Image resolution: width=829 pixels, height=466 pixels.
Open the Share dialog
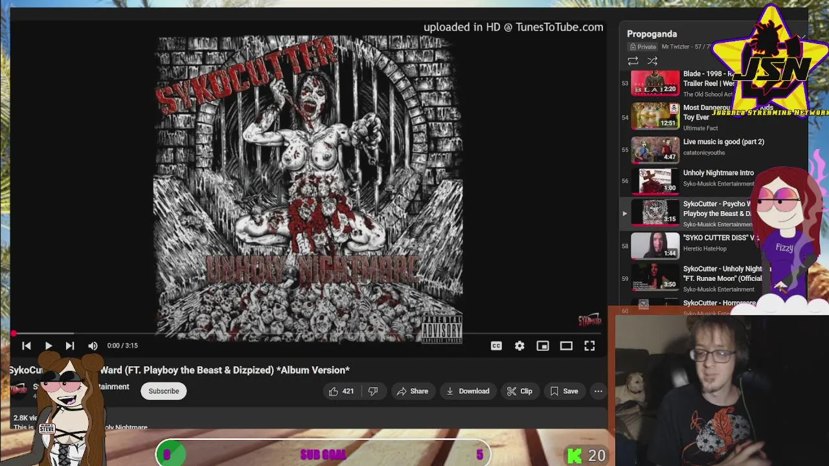pos(413,391)
